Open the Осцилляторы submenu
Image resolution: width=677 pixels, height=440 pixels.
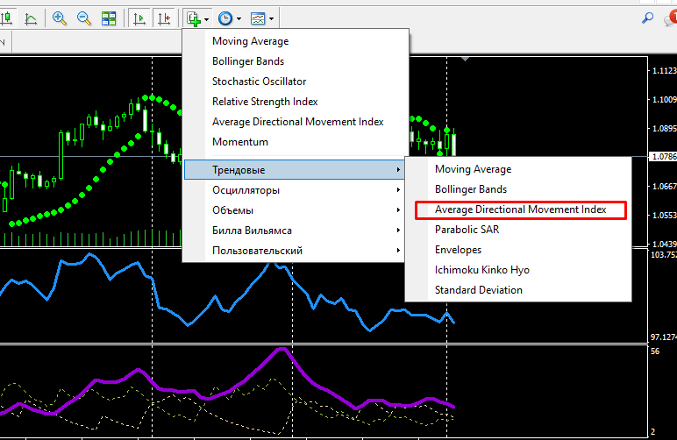pyautogui.click(x=294, y=190)
